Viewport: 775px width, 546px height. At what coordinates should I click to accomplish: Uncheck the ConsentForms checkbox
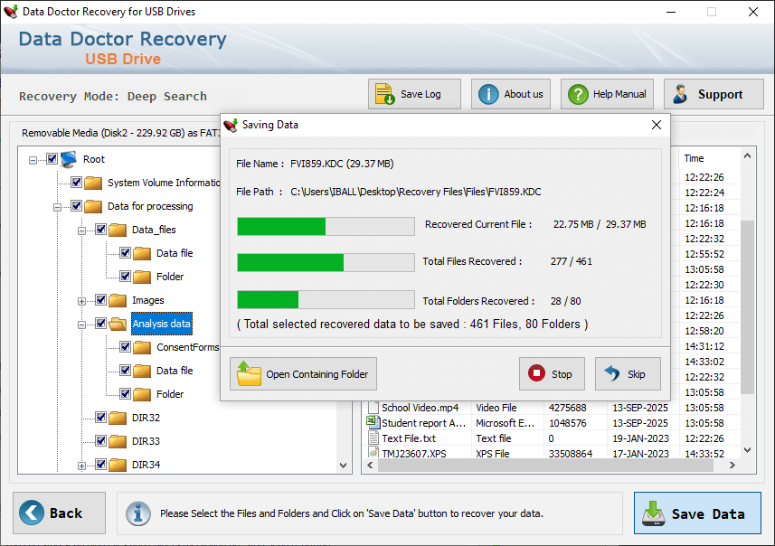[x=125, y=347]
